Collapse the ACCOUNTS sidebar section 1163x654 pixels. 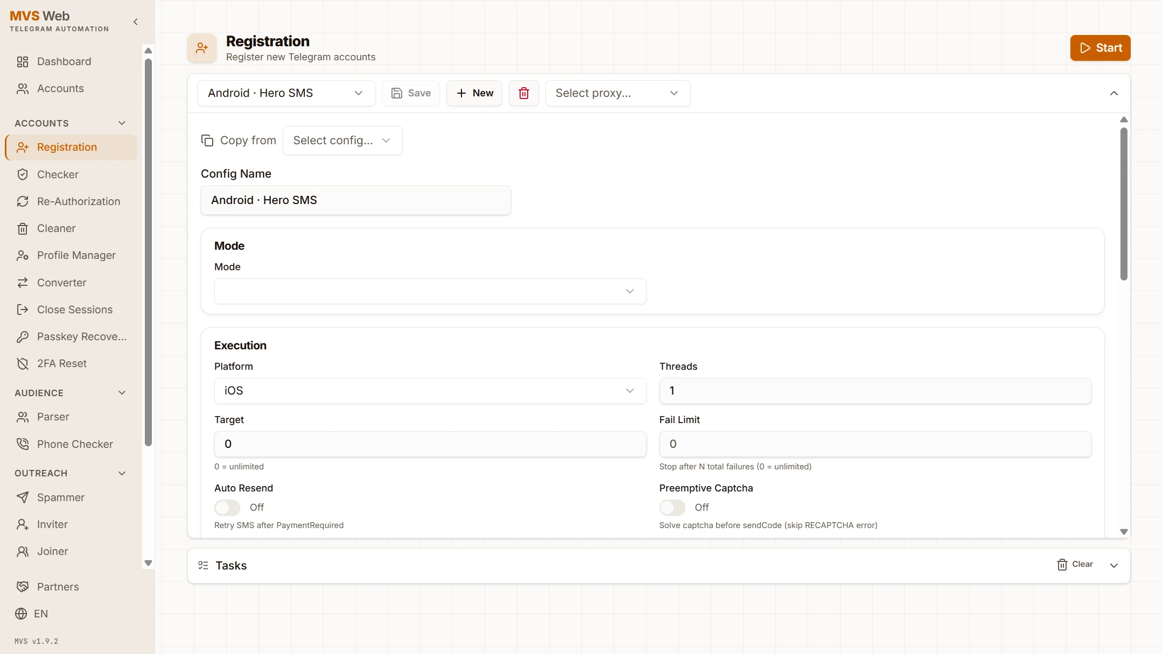pos(122,123)
